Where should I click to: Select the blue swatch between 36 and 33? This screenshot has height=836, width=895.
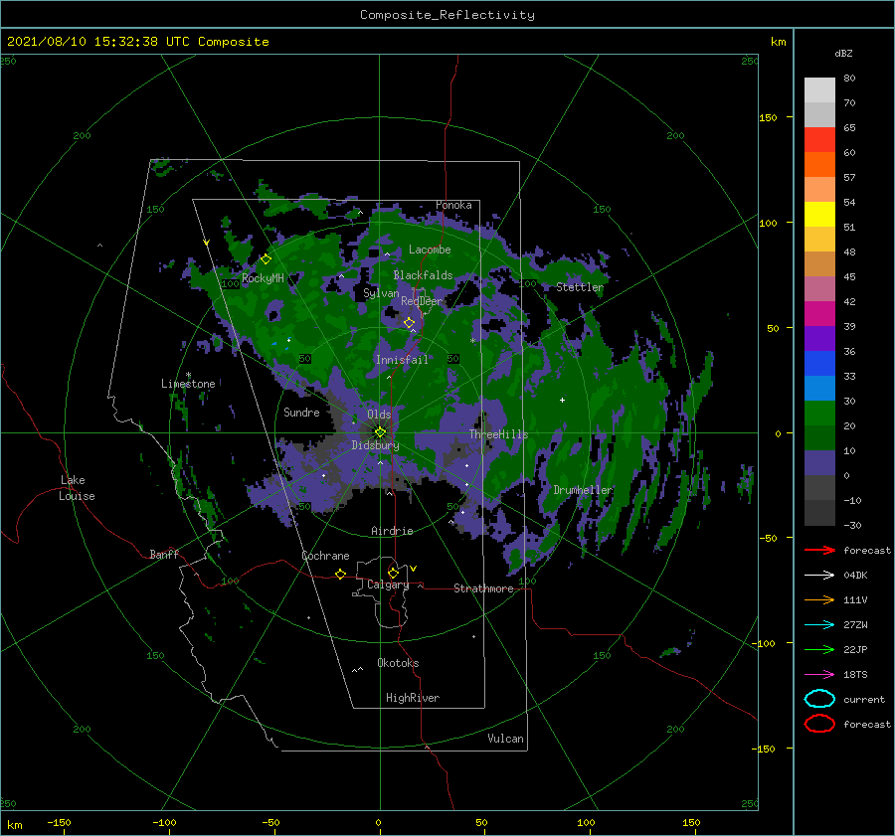819,363
